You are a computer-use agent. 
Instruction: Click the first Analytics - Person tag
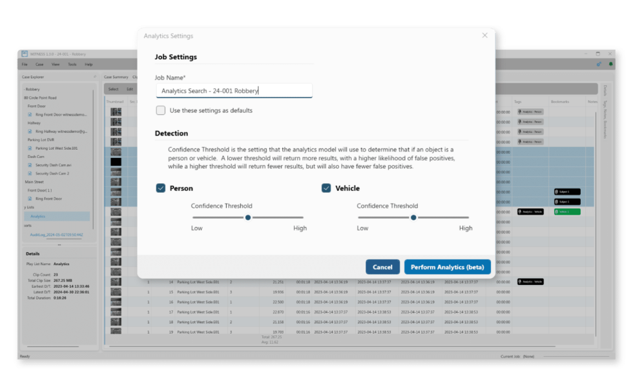(530, 112)
